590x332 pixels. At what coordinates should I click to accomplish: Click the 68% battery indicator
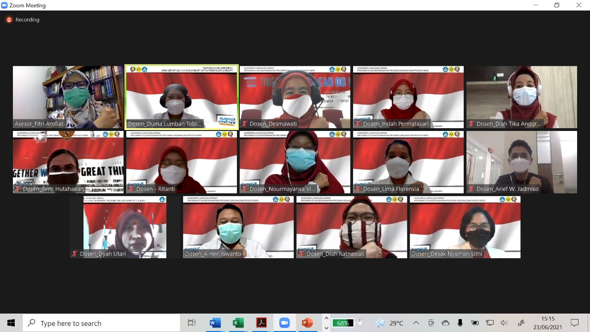coord(343,323)
